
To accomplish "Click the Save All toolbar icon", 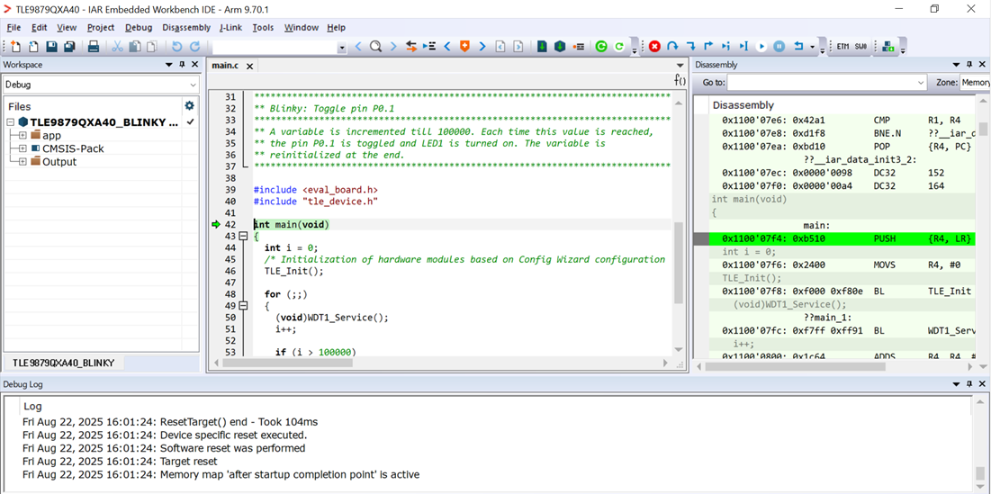I will (69, 47).
